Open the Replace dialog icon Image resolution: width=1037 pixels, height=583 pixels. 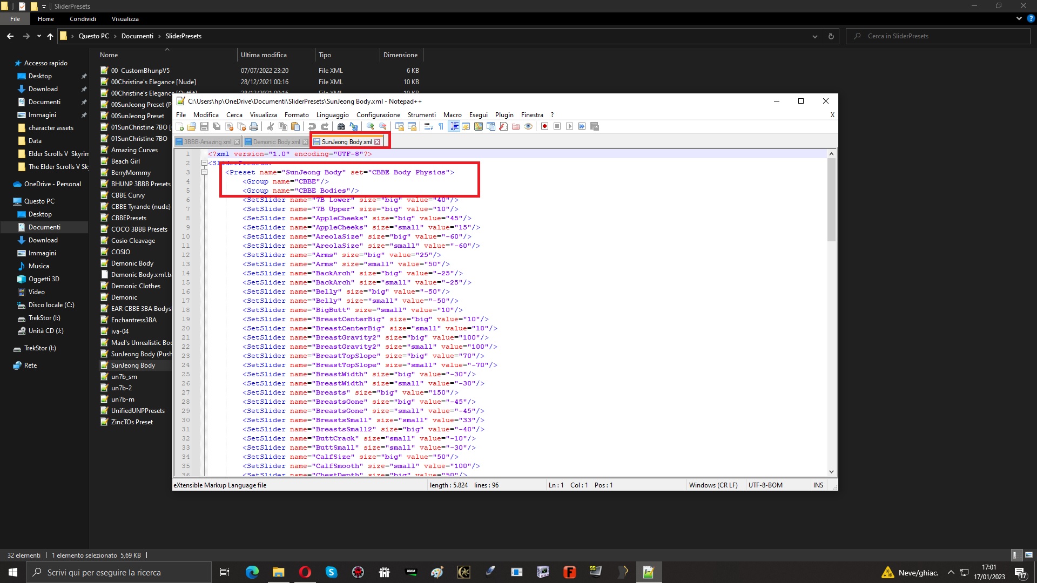tap(354, 126)
